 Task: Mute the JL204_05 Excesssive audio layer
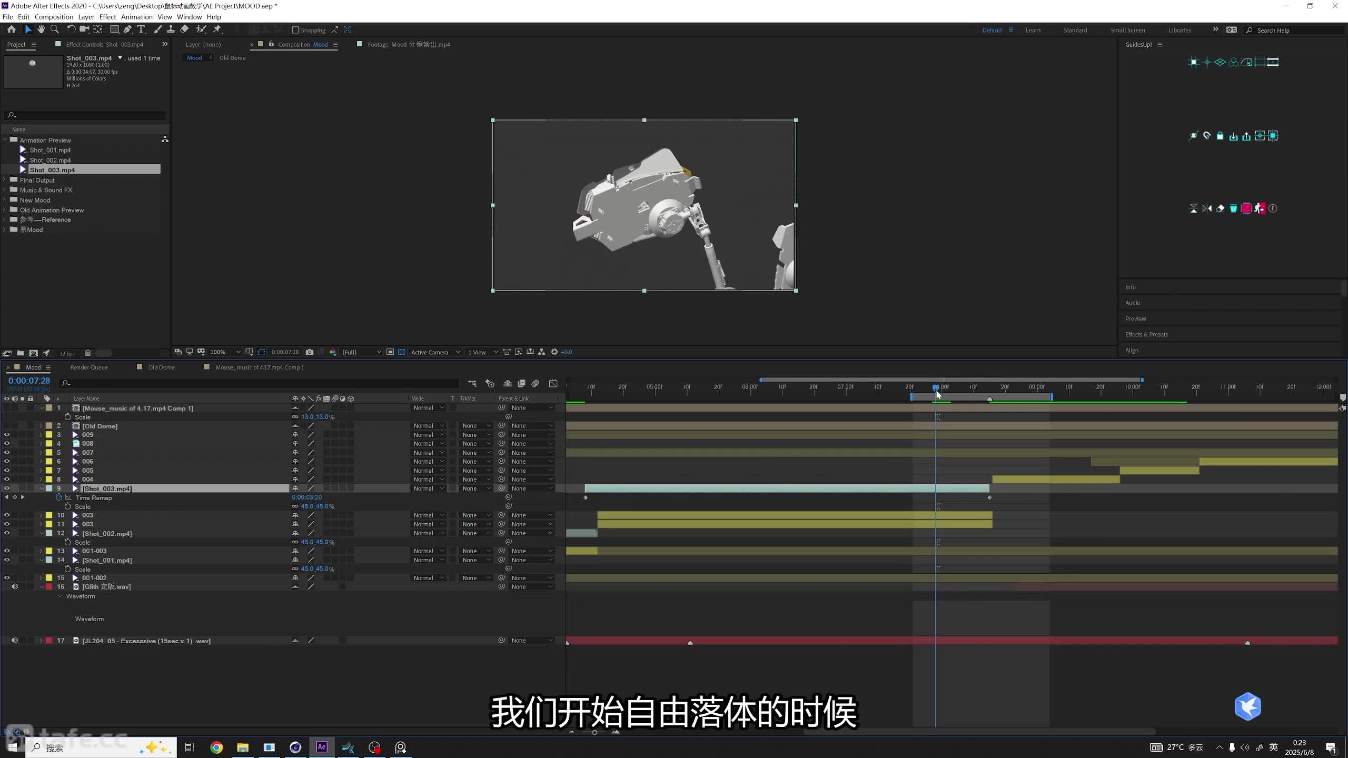pos(15,641)
